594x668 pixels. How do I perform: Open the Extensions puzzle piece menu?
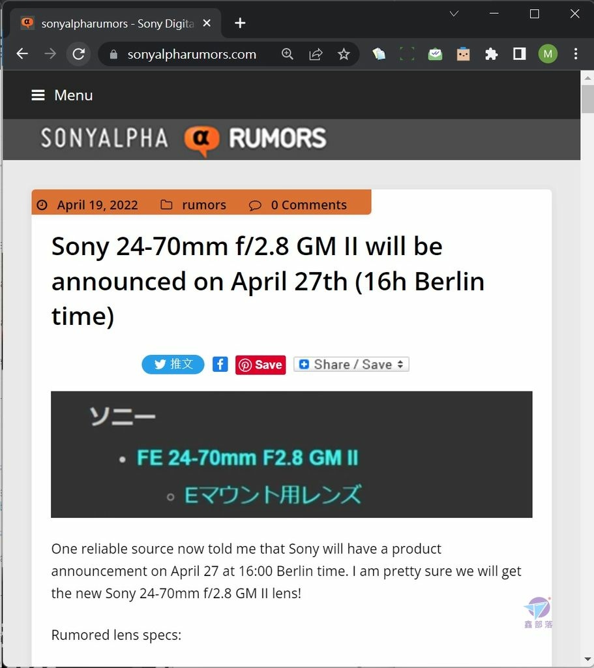pos(492,54)
